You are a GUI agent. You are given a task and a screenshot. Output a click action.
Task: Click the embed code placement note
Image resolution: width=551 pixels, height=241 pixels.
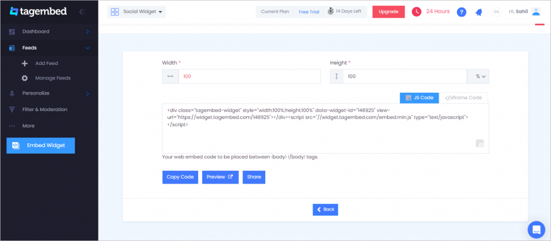[x=240, y=157]
